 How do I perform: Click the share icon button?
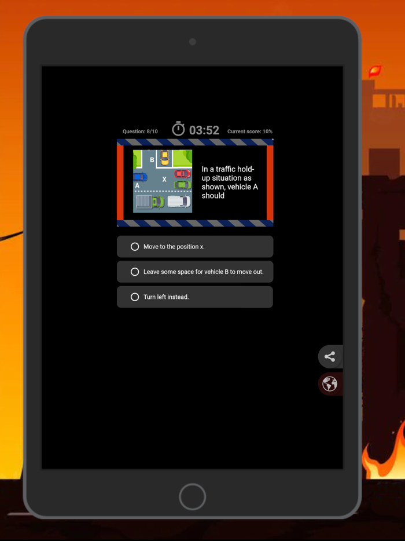330,356
